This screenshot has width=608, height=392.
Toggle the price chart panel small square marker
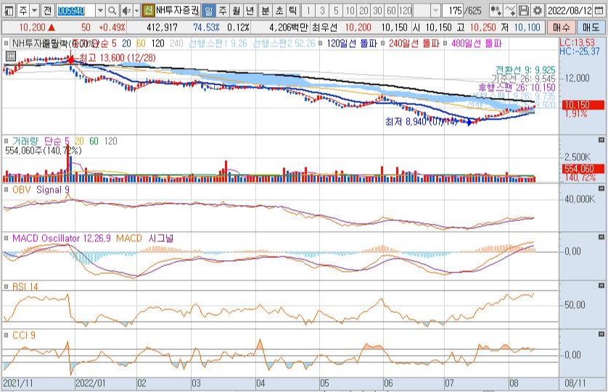tap(6, 43)
